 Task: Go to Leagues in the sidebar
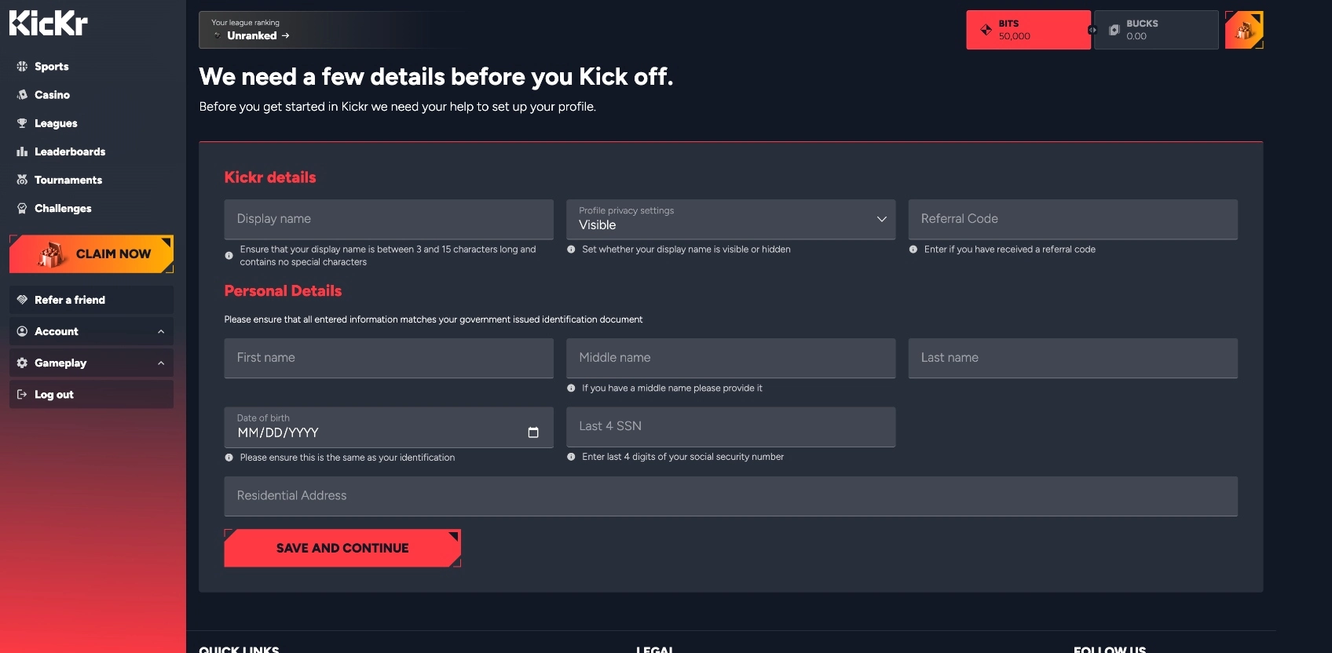tap(56, 123)
